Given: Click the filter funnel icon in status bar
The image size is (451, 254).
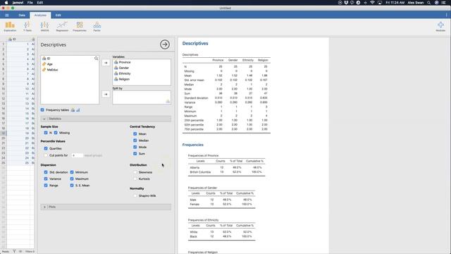Looking at the screenshot, I should click(x=14, y=251).
